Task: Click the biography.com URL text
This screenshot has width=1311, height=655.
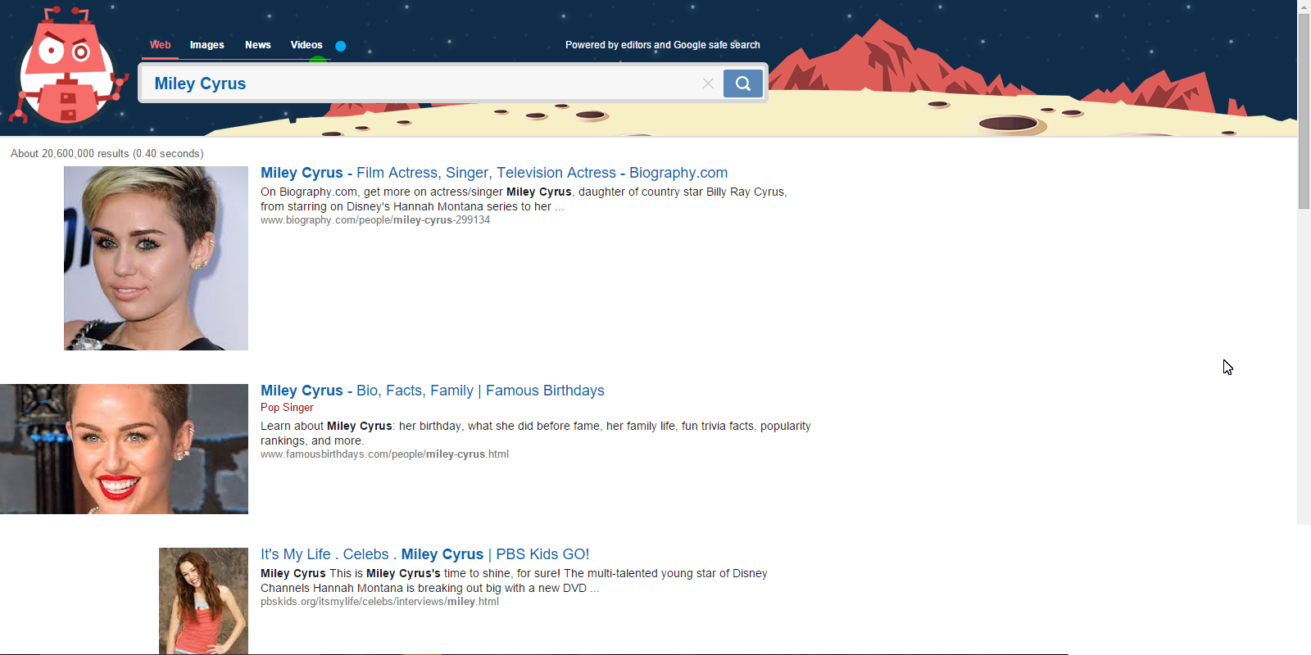Action: coord(375,220)
